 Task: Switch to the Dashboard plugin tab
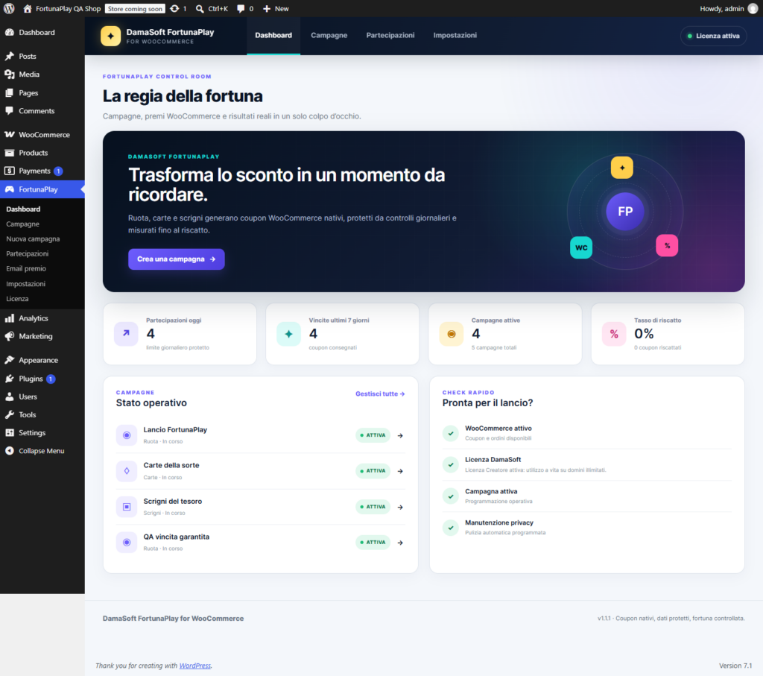pyautogui.click(x=273, y=36)
